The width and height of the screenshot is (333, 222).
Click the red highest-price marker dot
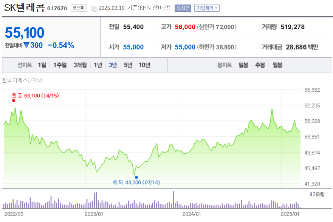click(x=14, y=100)
